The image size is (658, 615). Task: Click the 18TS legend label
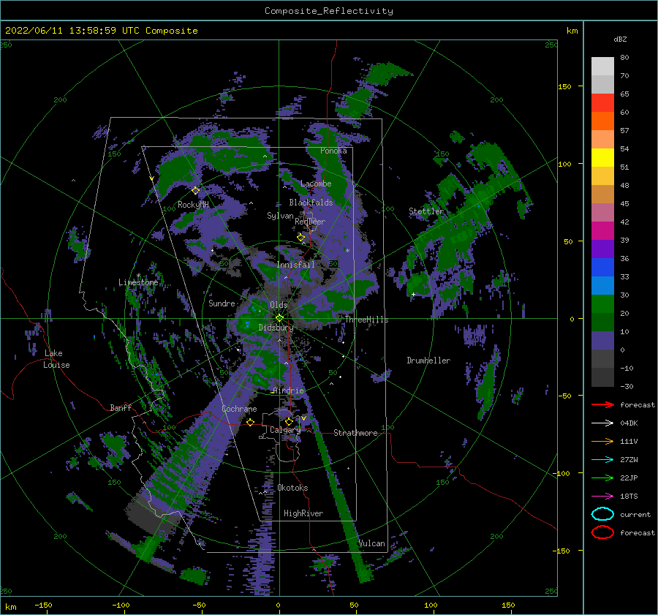pyautogui.click(x=629, y=497)
